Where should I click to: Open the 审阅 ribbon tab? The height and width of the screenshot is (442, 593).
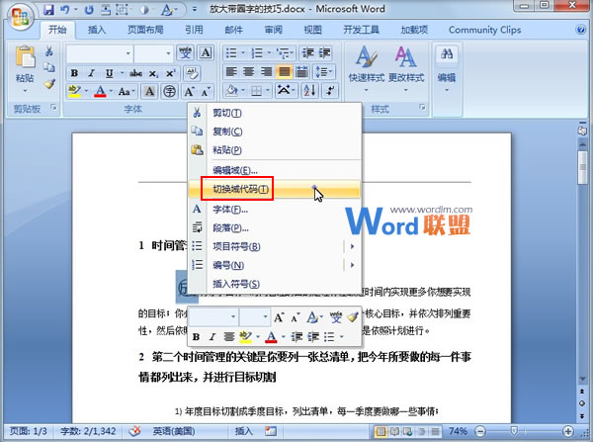click(x=273, y=30)
